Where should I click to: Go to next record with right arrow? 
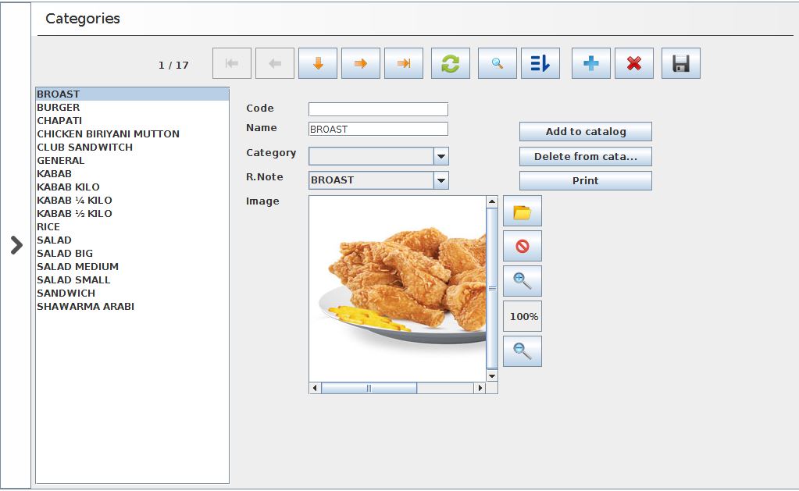coord(361,64)
